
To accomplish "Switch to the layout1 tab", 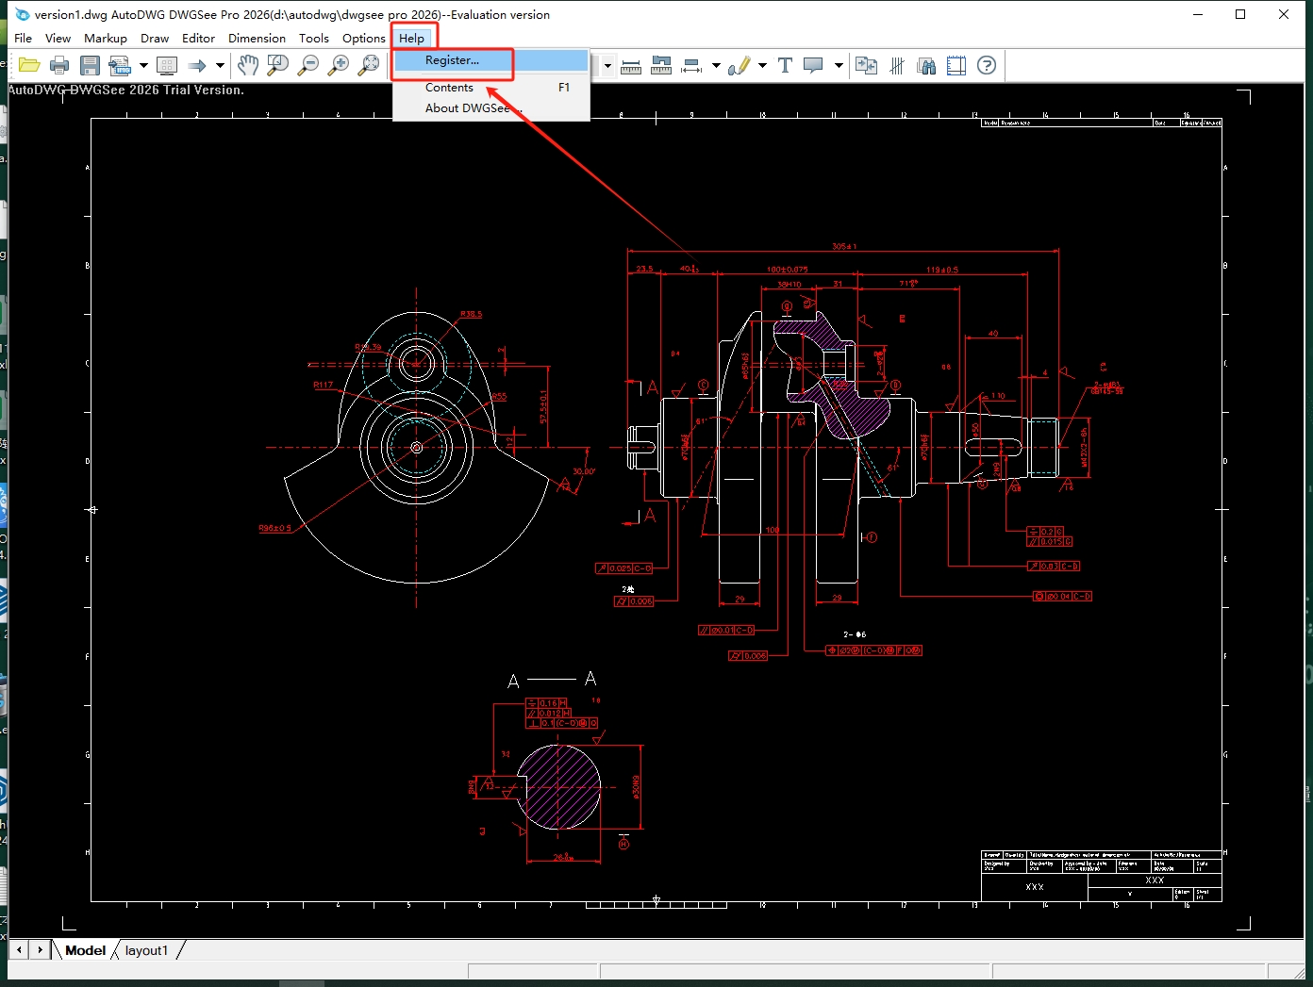I will 147,950.
